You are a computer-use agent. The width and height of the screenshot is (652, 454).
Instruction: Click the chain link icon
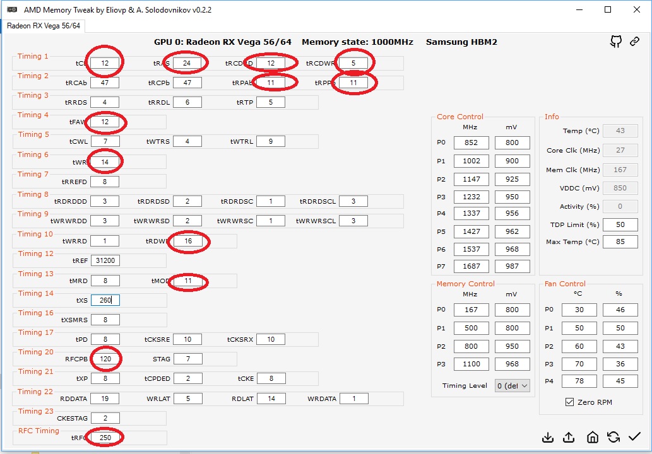tap(634, 41)
